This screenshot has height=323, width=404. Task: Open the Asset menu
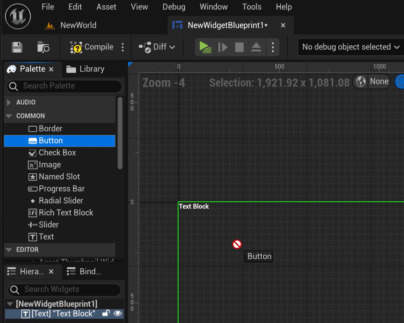(106, 7)
